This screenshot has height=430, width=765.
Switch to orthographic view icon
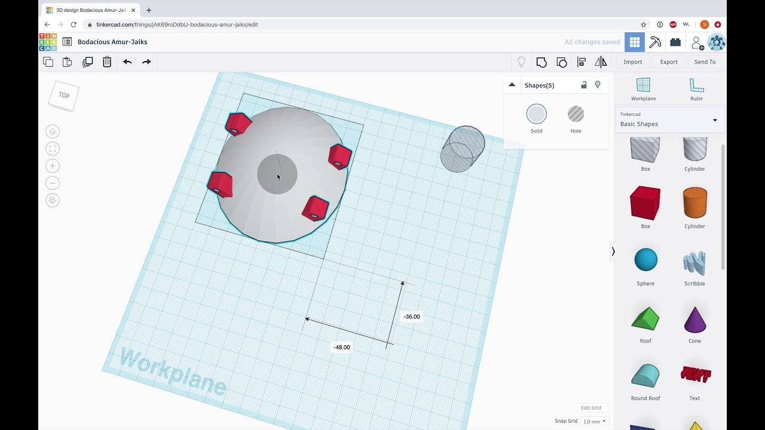pos(53,200)
